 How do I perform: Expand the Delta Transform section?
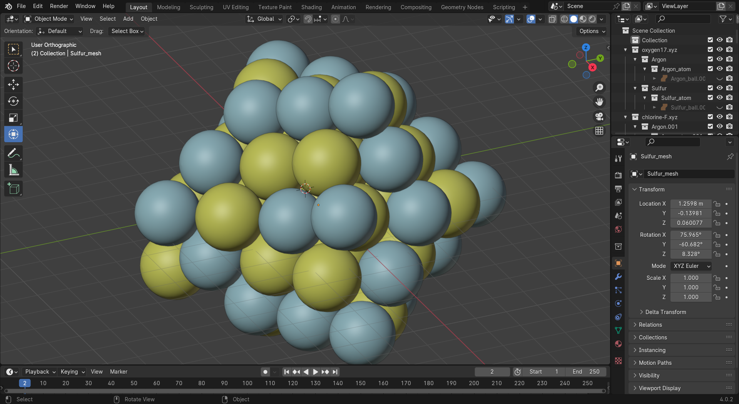pos(665,312)
